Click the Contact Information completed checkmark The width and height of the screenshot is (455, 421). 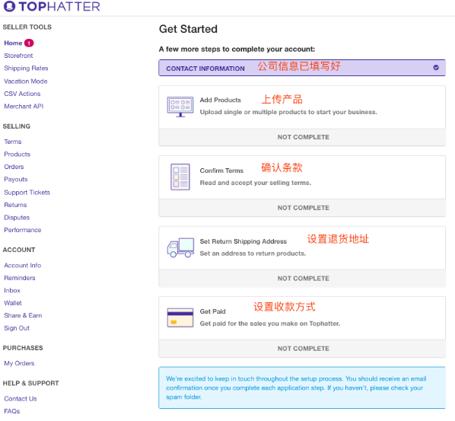pos(436,68)
